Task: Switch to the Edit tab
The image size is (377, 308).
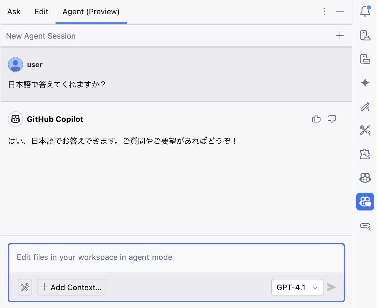Action: tap(41, 11)
